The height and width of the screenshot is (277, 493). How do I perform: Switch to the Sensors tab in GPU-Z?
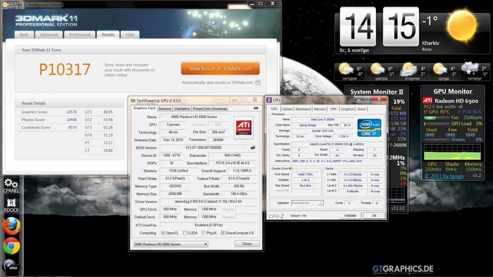[x=165, y=108]
